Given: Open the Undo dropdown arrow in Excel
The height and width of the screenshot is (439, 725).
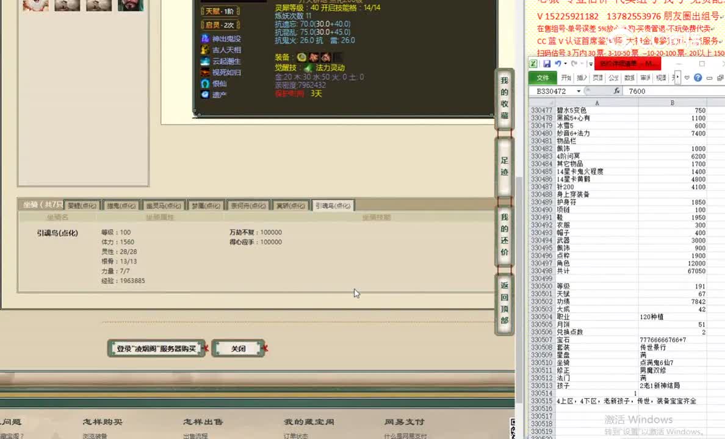Looking at the screenshot, I should tap(566, 63).
